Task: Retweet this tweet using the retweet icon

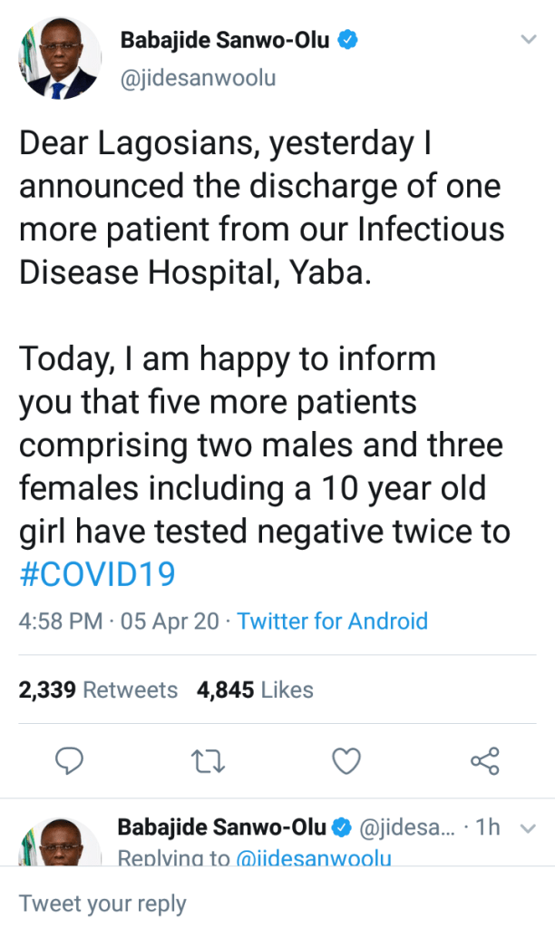Action: point(208,760)
